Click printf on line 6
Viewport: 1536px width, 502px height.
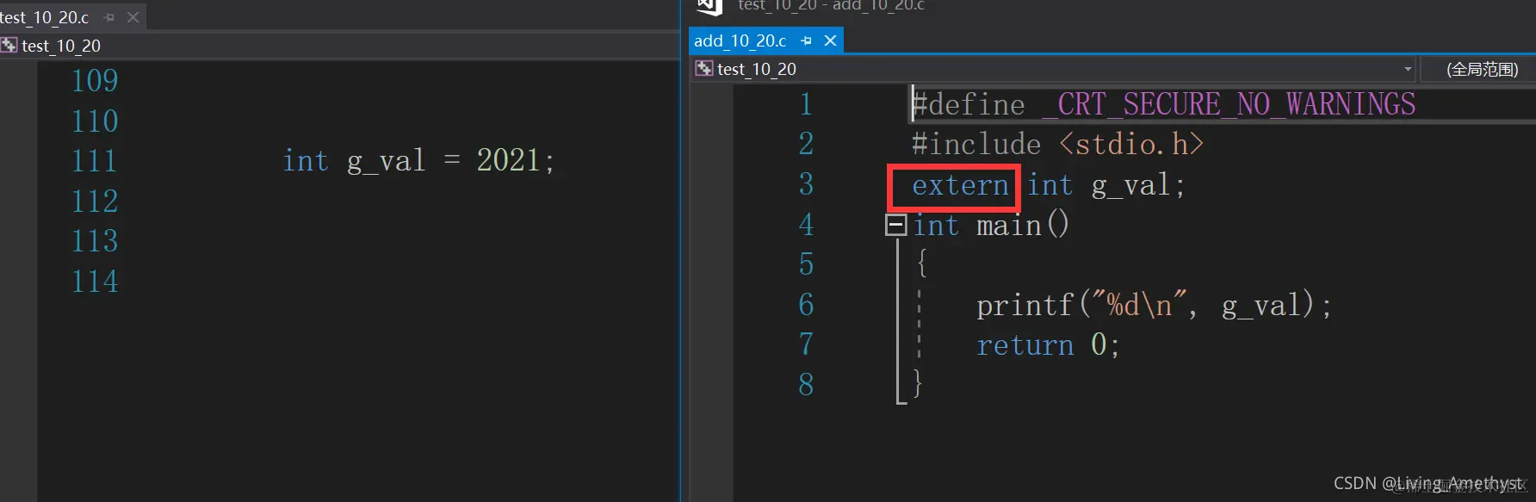1025,306
